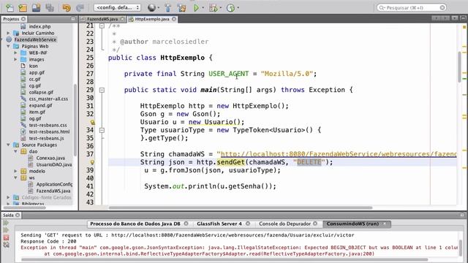Close the HttpExemplo.java editor tab
The height and width of the screenshot is (263, 468).
(x=174, y=19)
